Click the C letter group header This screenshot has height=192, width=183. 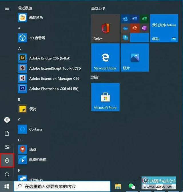[x=19, y=120]
